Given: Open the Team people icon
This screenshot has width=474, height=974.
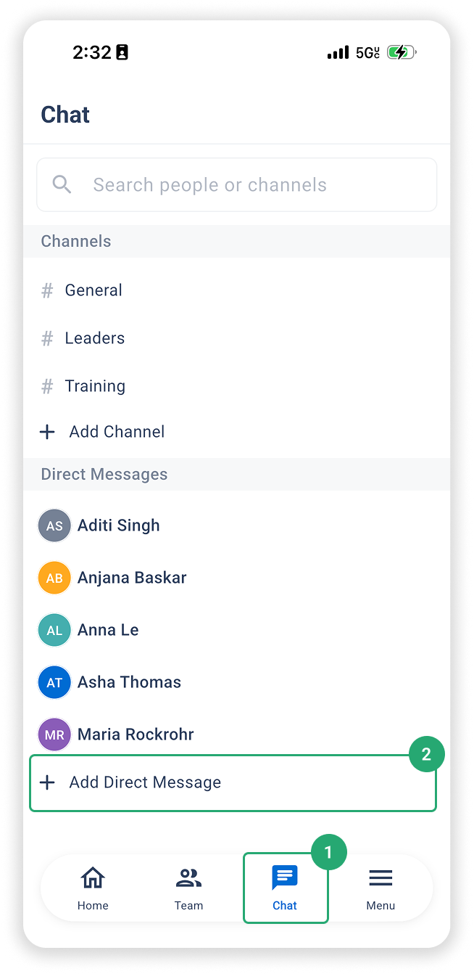Looking at the screenshot, I should [x=188, y=878].
